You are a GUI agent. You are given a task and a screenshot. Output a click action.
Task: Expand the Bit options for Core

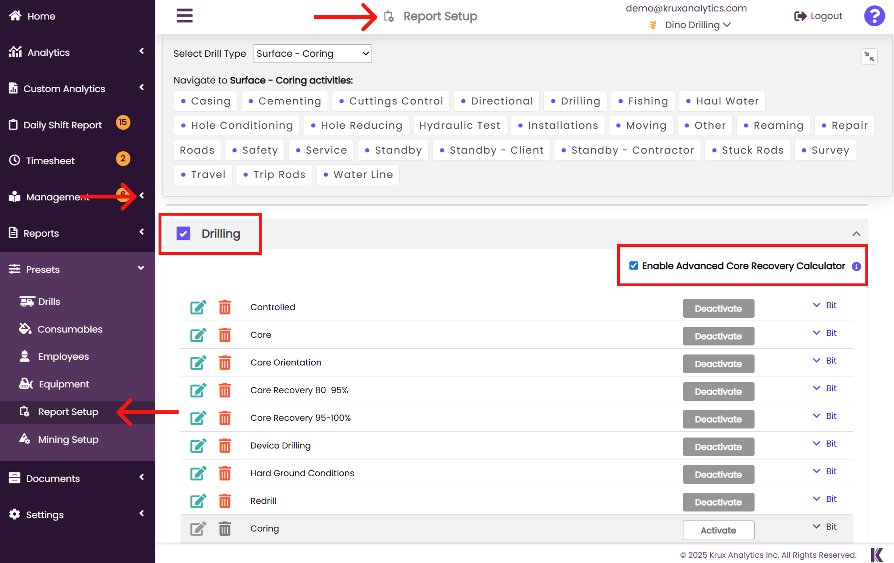click(825, 333)
